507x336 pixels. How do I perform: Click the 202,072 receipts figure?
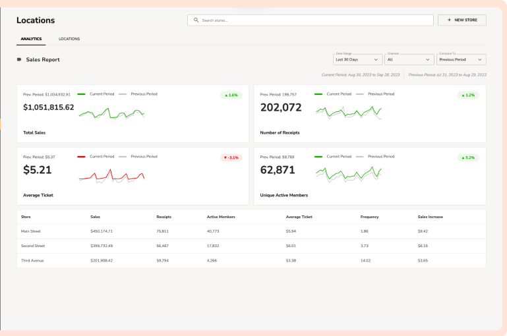(281, 107)
